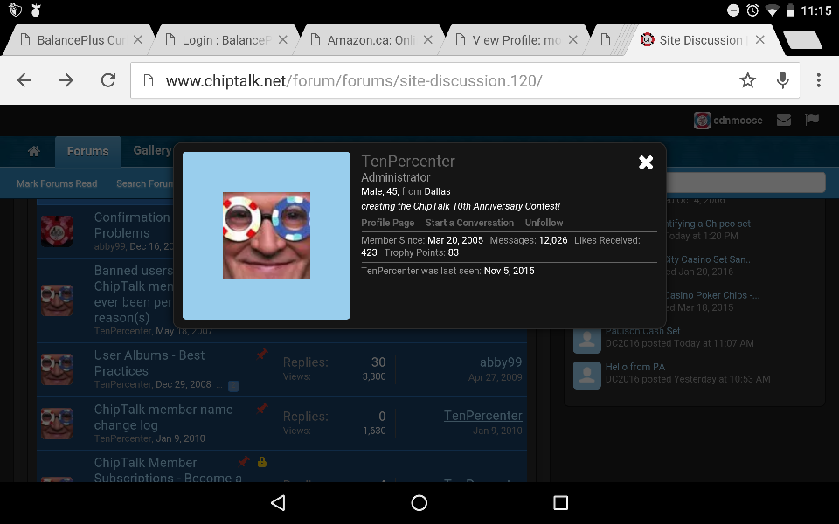Click Mark Forums Read link
This screenshot has height=524, width=839.
click(x=57, y=183)
